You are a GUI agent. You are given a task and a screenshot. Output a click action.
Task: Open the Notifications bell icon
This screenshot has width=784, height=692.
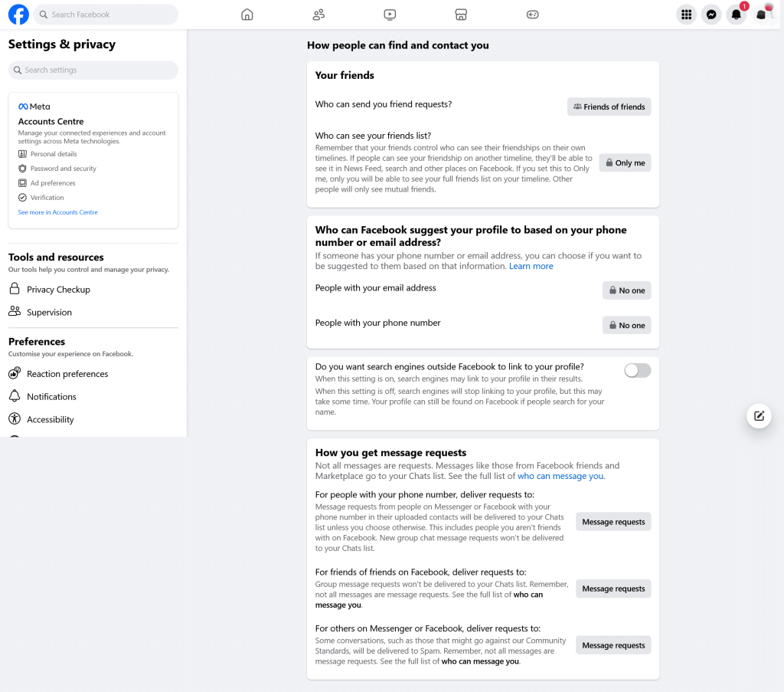coord(736,14)
